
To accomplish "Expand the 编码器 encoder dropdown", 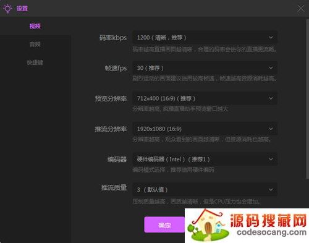I will click(205, 159).
